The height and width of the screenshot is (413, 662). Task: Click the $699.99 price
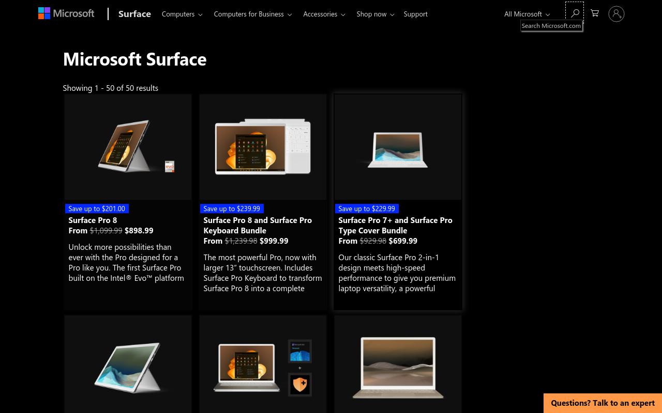[x=403, y=241]
